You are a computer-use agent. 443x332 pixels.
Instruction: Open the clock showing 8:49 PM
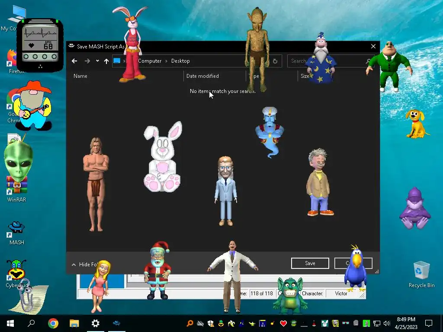click(x=406, y=323)
